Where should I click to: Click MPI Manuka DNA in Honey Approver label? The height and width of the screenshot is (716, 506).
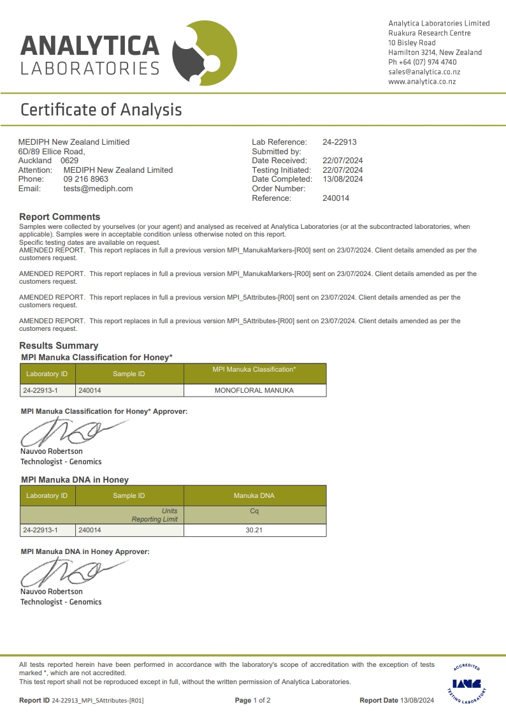85,552
